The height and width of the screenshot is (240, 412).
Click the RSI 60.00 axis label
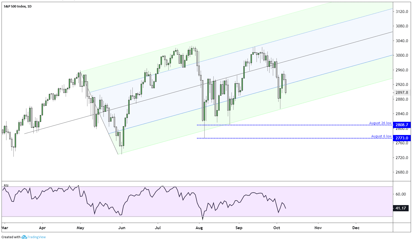(401, 194)
